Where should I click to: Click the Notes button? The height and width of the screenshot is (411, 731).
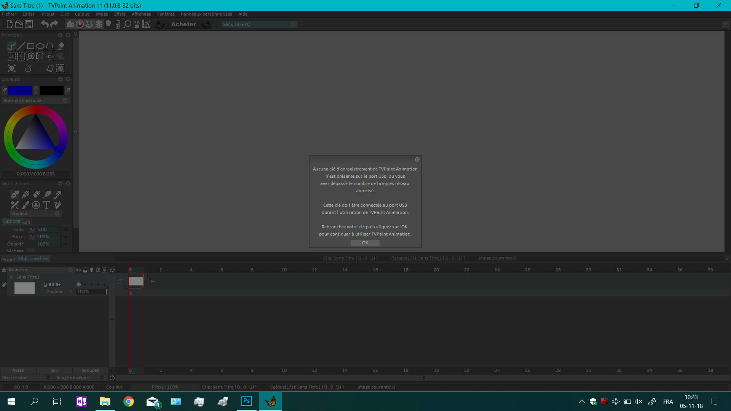coord(18,370)
